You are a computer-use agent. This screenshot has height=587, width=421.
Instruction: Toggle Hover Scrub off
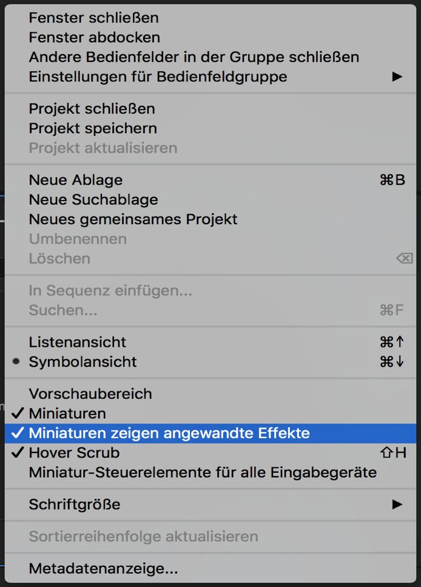coord(75,453)
